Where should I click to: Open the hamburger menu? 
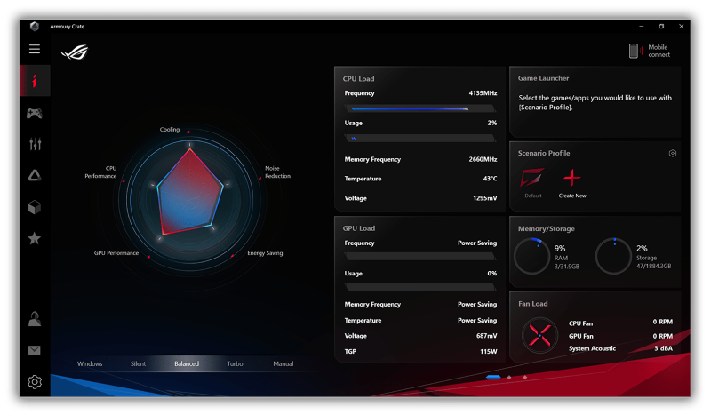[35, 49]
